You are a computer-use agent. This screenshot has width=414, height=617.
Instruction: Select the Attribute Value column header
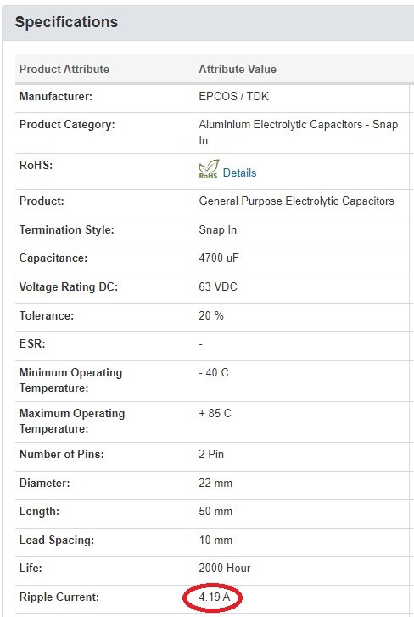238,69
